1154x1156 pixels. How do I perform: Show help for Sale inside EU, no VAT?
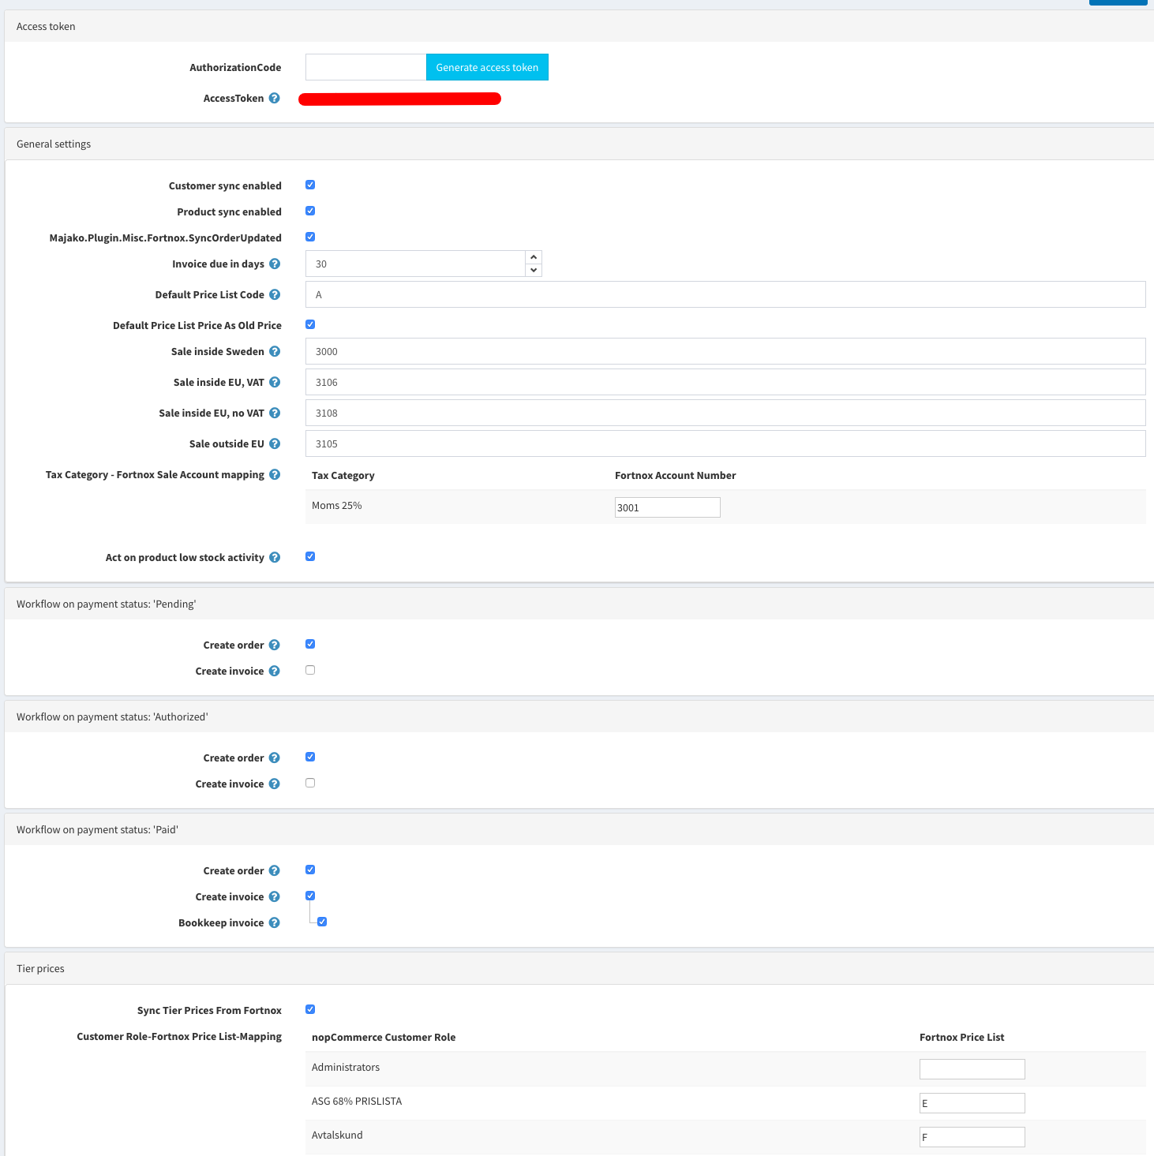click(x=275, y=413)
